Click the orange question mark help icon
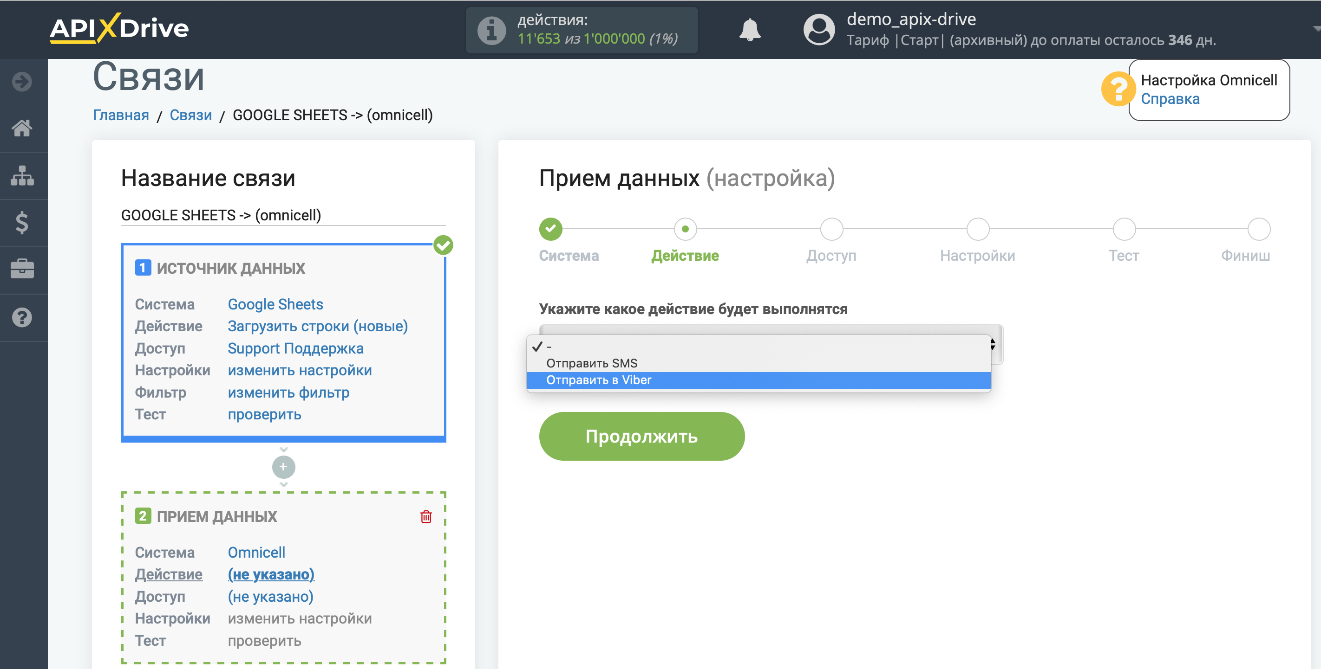1321x669 pixels. coord(1118,89)
